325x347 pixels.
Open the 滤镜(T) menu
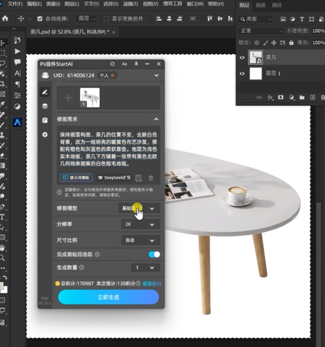click(130, 4)
